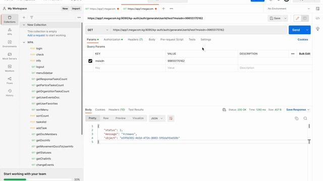
Task: Open the getDocMembers request
Action: pyautogui.click(x=46, y=134)
